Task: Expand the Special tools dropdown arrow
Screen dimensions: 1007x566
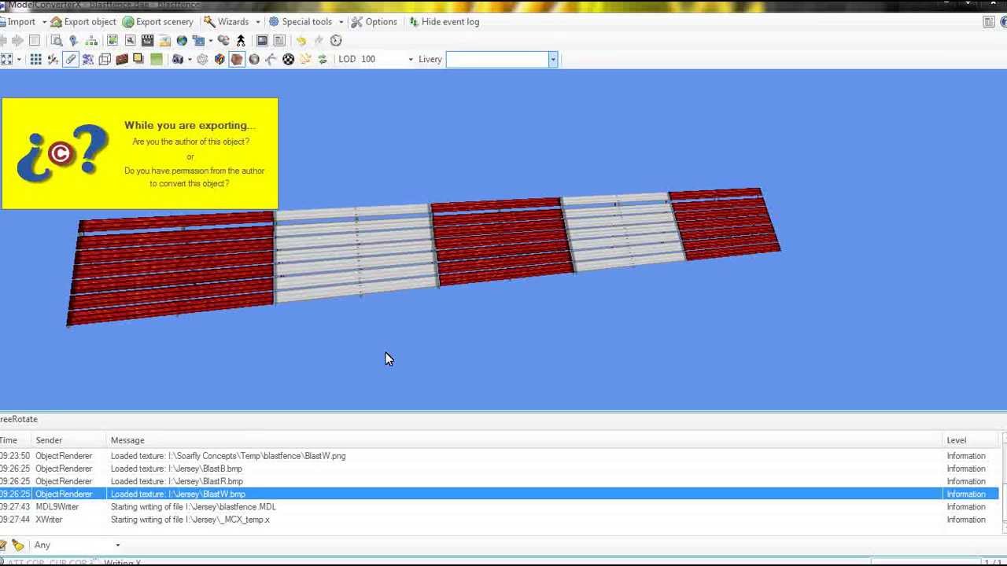Action: point(341,22)
